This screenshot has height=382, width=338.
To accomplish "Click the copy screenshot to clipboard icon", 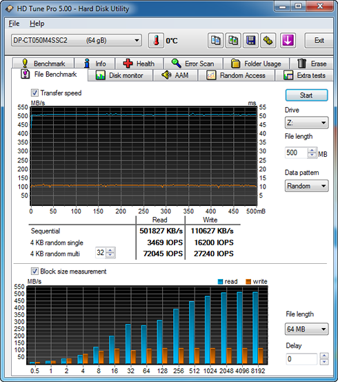I will [x=233, y=41].
